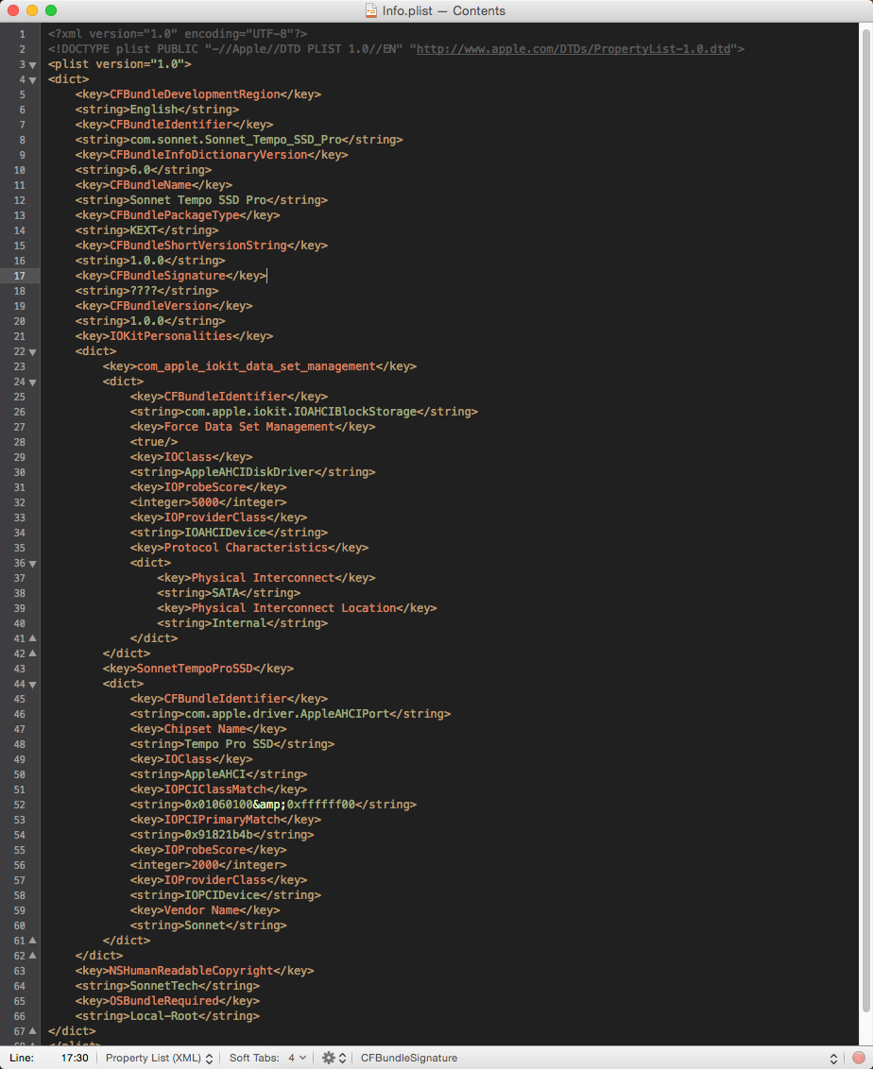The image size is (873, 1069).
Task: Click the true/ tag on line 28
Action: [153, 442]
